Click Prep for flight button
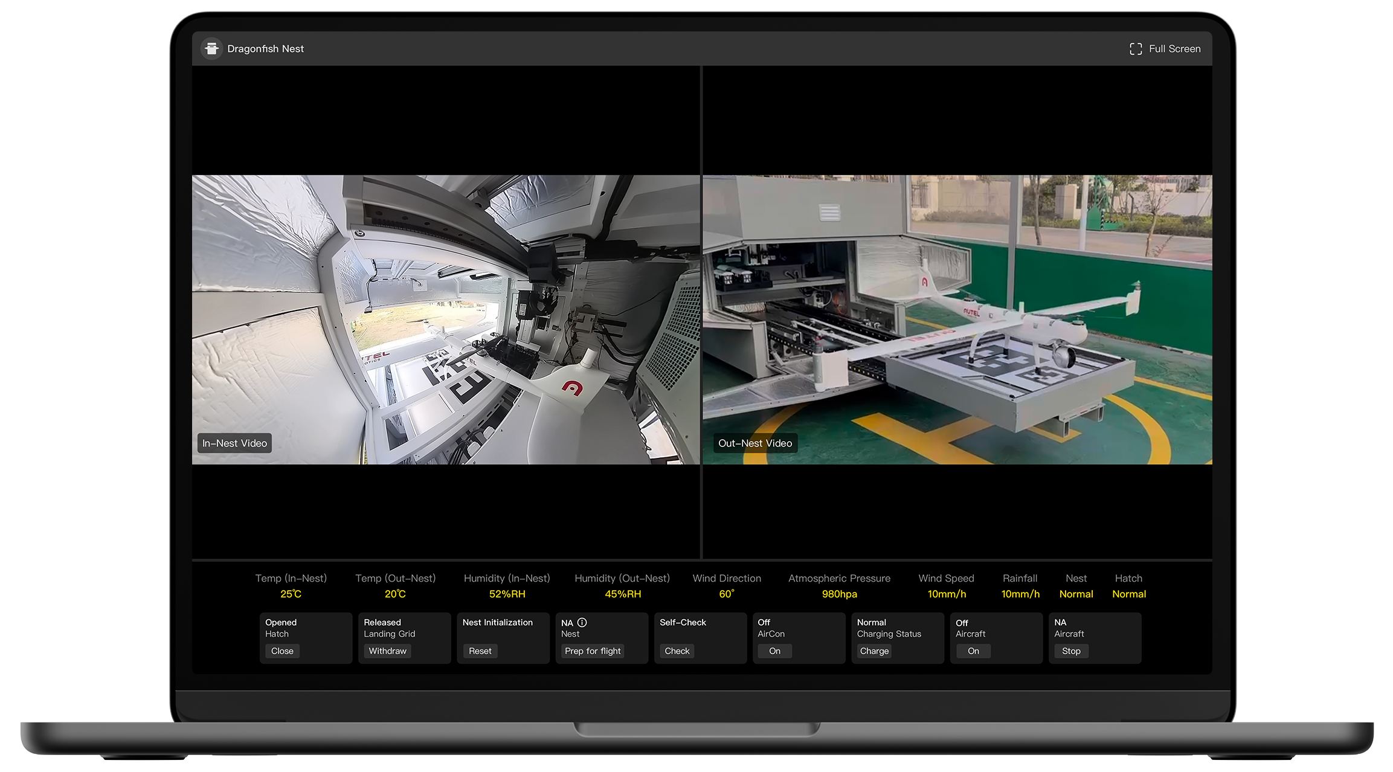This screenshot has width=1393, height=772. tap(592, 651)
